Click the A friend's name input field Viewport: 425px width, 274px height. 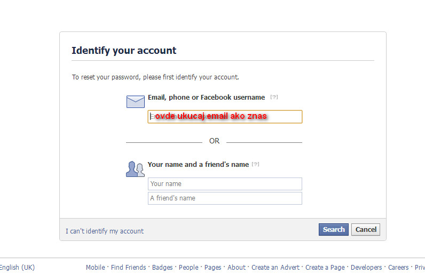pos(225,198)
